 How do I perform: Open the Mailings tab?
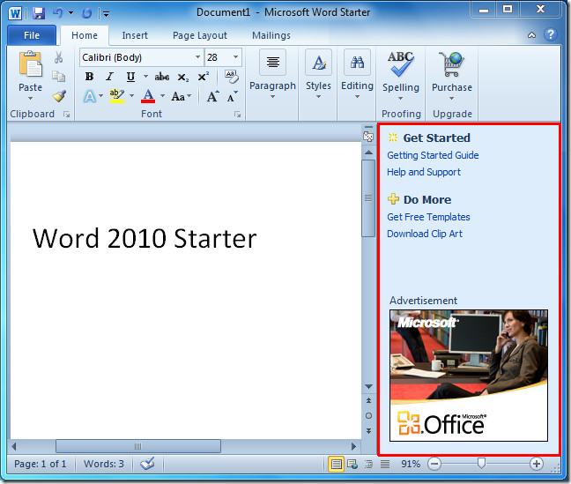pyautogui.click(x=271, y=35)
